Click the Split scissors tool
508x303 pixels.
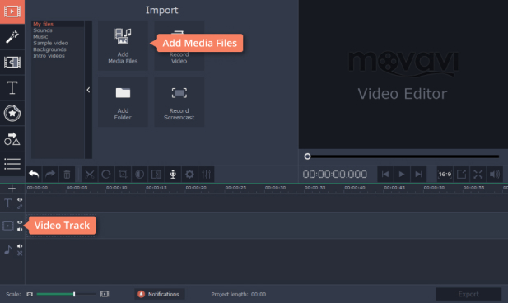(90, 175)
